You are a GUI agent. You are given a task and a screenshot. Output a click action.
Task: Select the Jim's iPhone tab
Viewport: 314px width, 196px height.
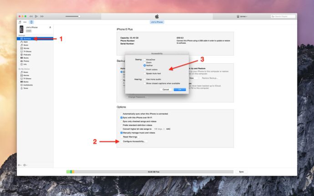[x=157, y=22]
